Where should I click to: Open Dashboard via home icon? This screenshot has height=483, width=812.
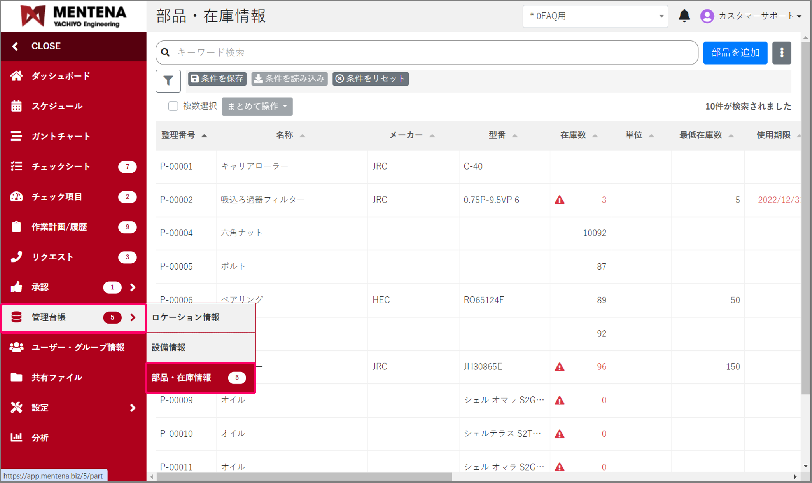pyautogui.click(x=16, y=76)
